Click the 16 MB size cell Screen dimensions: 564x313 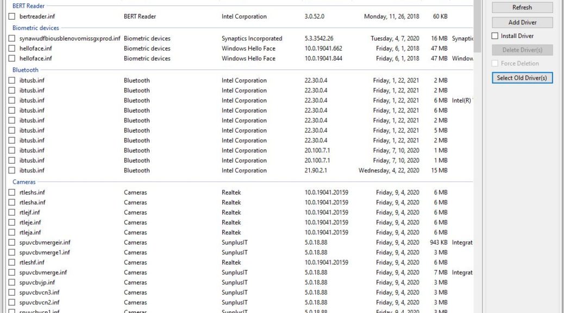440,38
